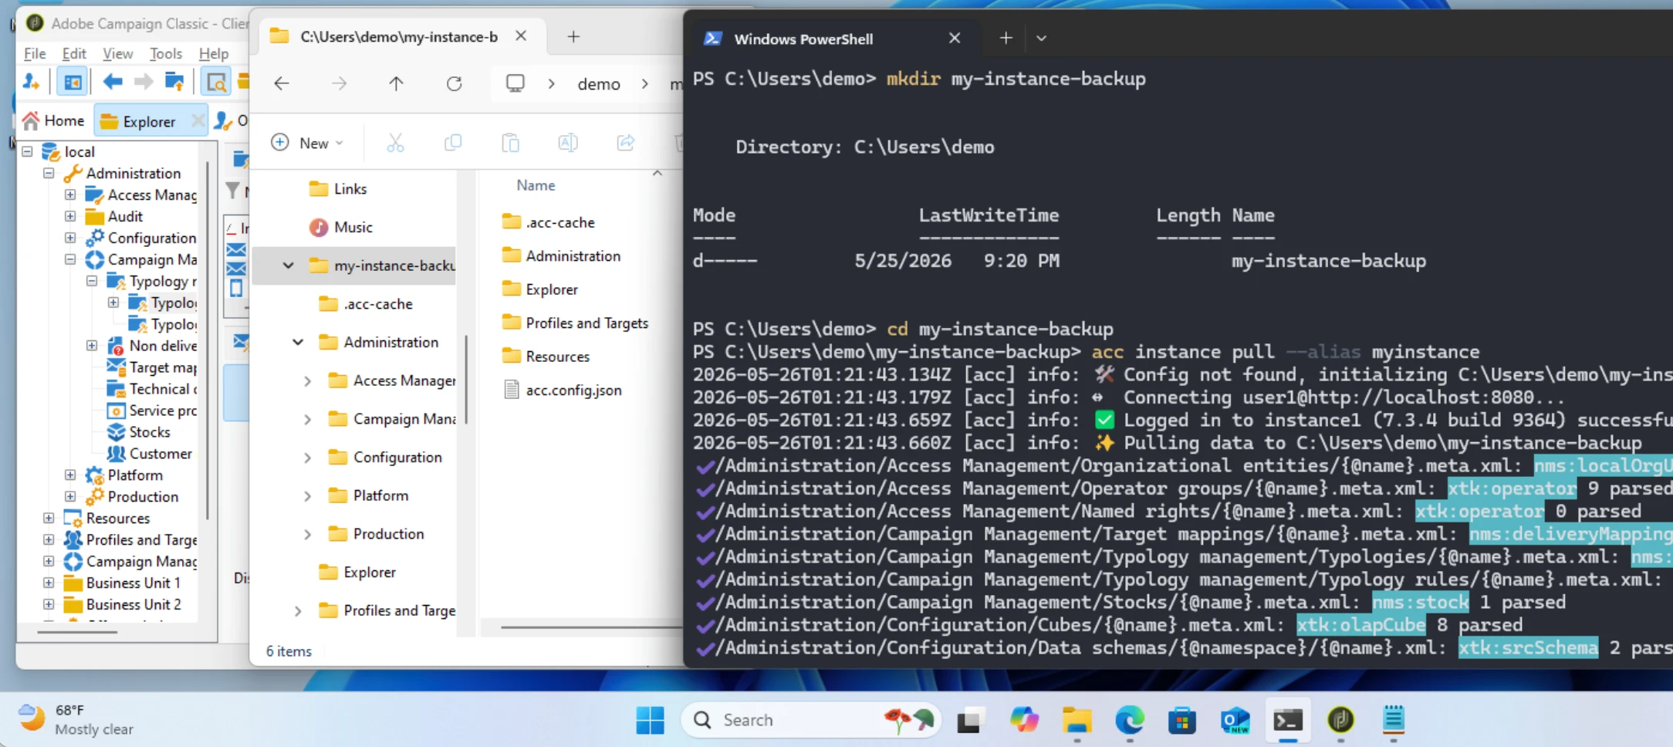Open Microsoft Edge from the taskbar
The height and width of the screenshot is (747, 1673).
pyautogui.click(x=1130, y=720)
